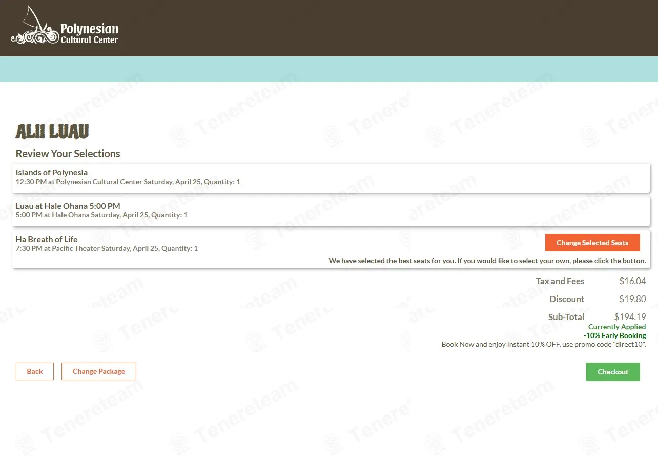
Task: Click the best seats selected notice
Action: pyautogui.click(x=487, y=261)
